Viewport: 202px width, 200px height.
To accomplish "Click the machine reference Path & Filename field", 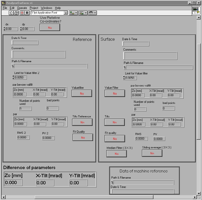I will pos(144,182).
